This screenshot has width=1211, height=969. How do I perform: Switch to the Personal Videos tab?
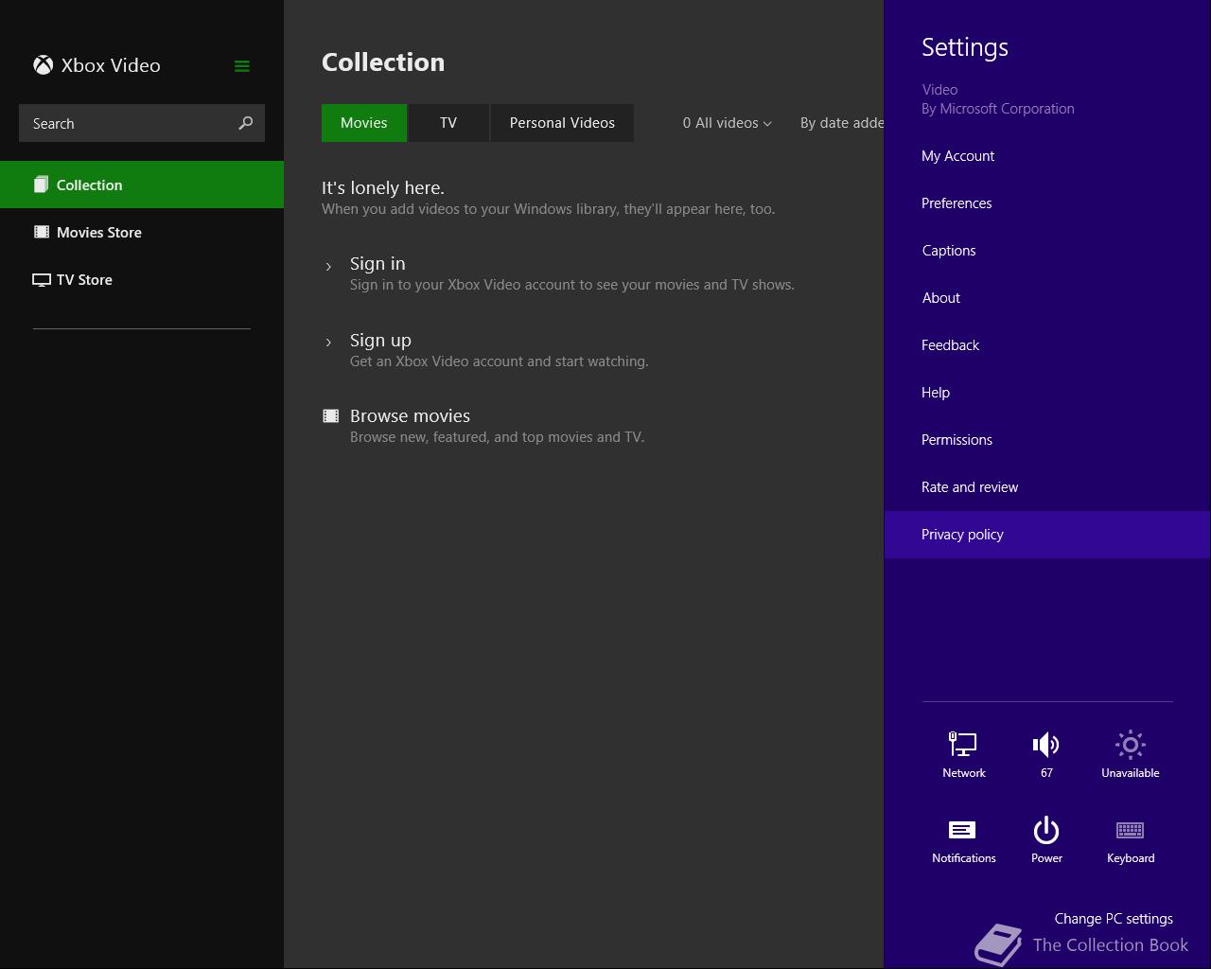[562, 123]
